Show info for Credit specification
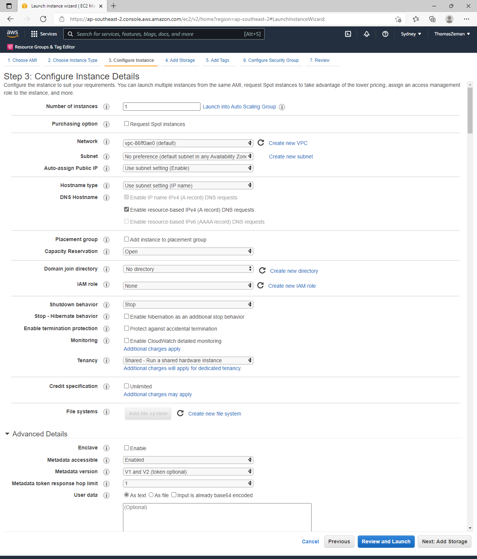 pyautogui.click(x=107, y=386)
